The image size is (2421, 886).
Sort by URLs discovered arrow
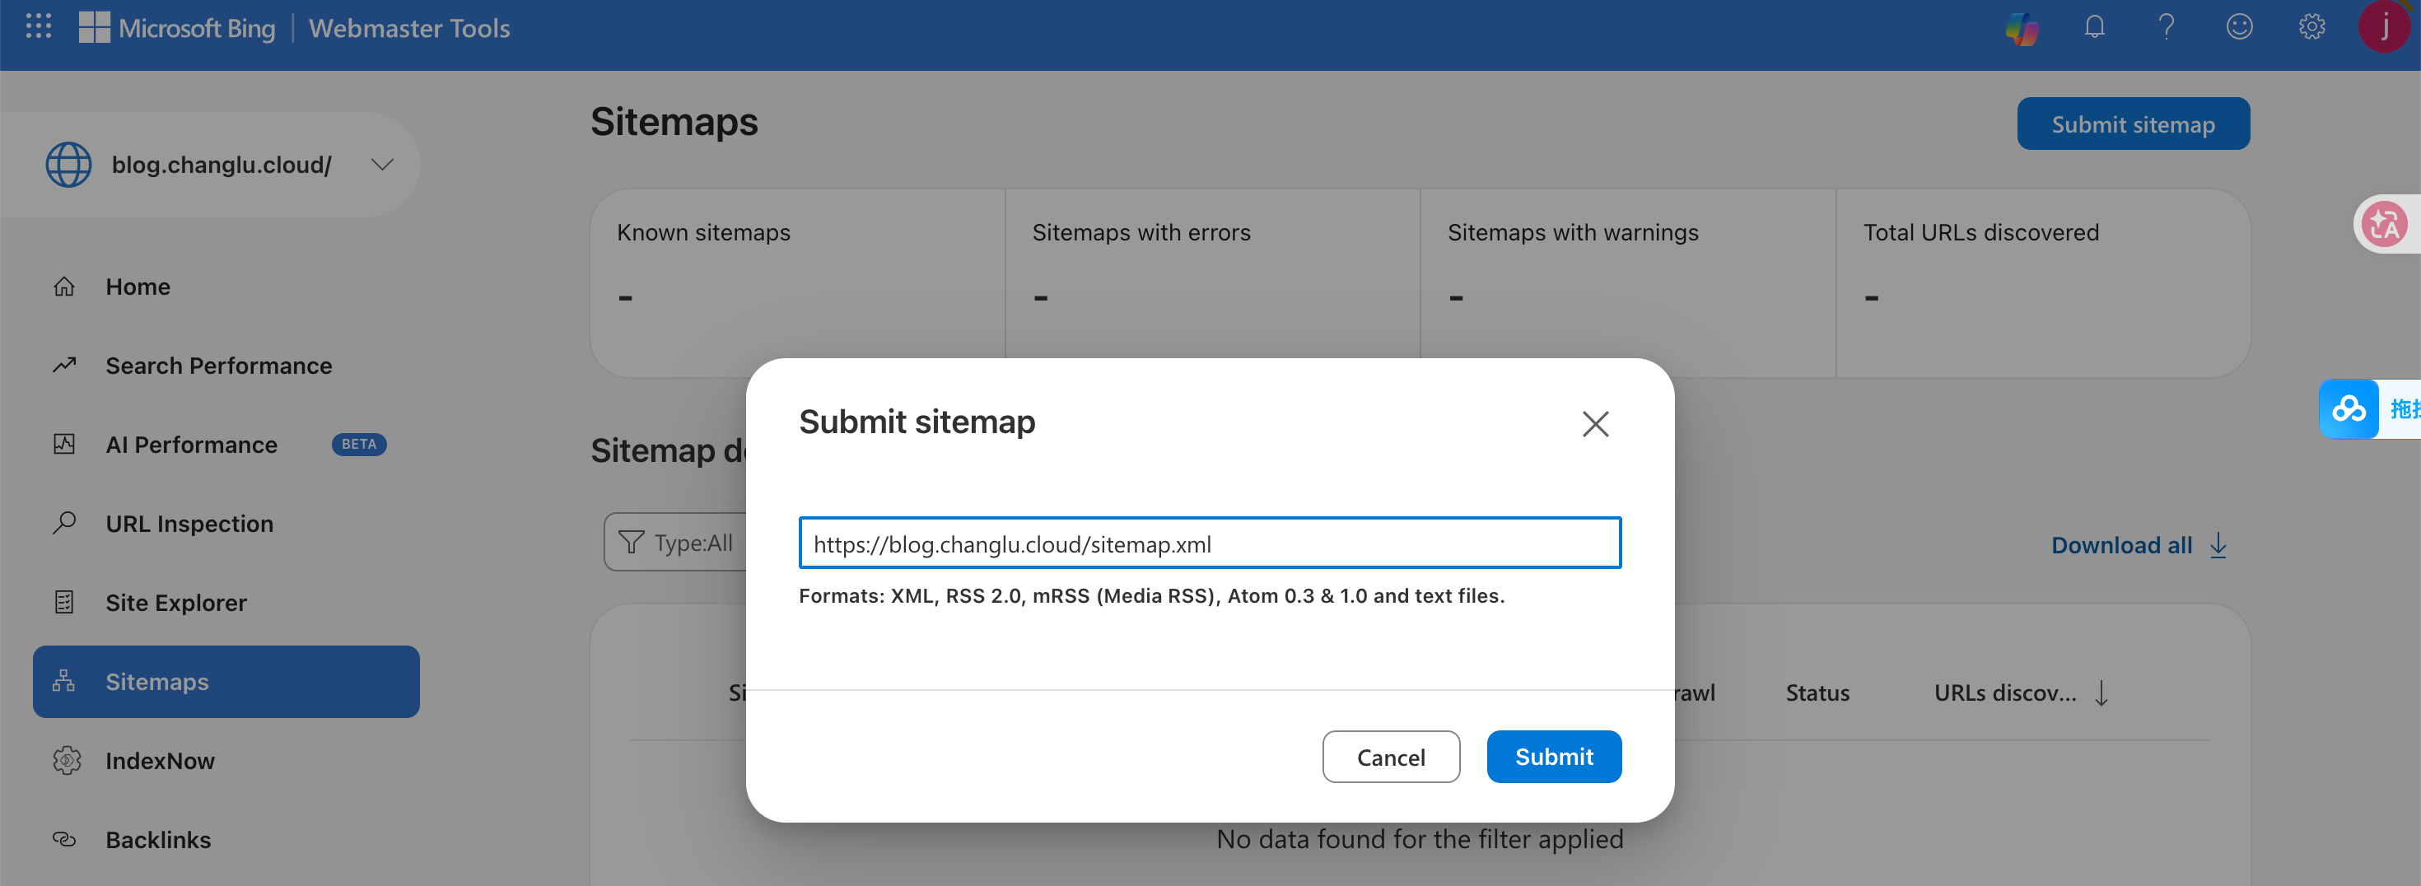(x=2101, y=693)
